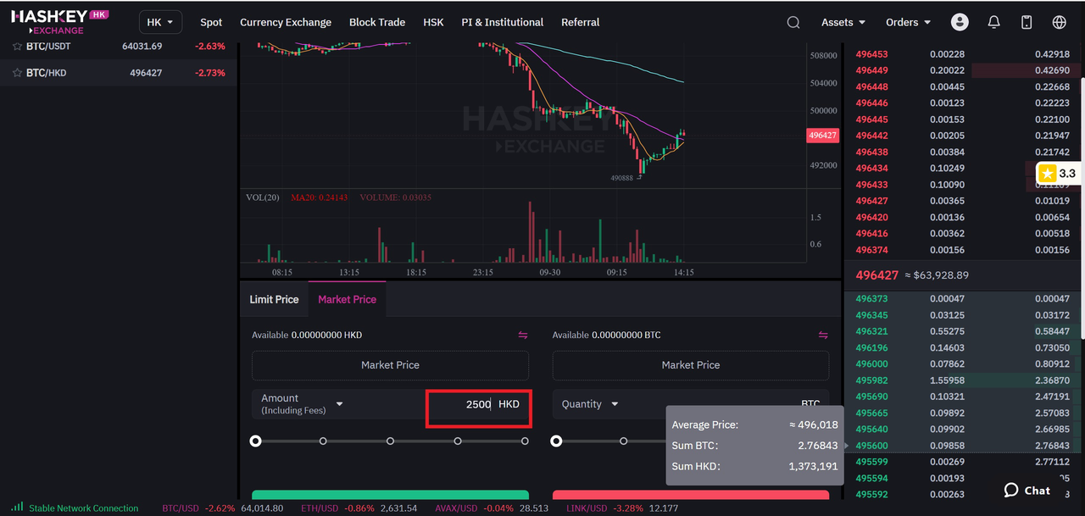
Task: Click the mobile app download icon
Action: click(x=1027, y=22)
